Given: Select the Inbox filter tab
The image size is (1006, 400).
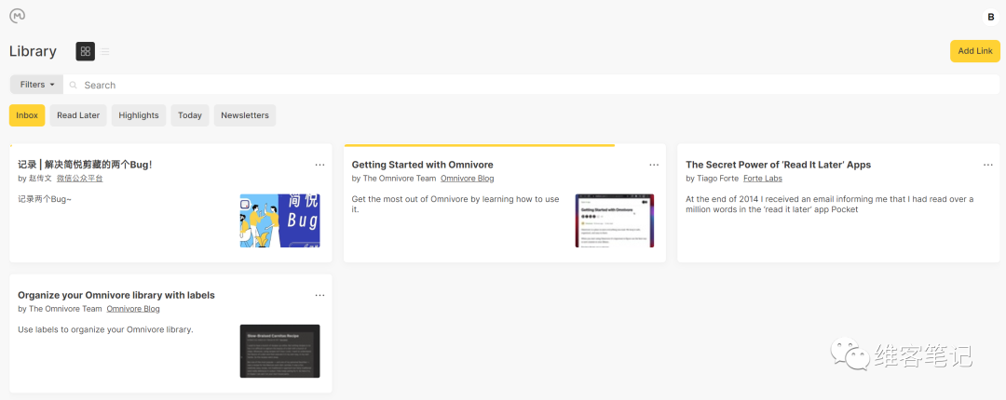Looking at the screenshot, I should [x=27, y=115].
